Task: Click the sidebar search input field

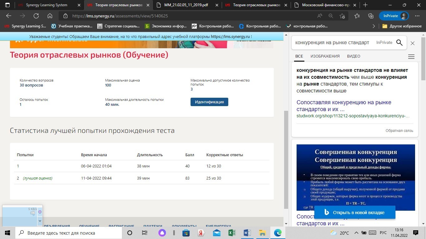Action: pos(332,43)
